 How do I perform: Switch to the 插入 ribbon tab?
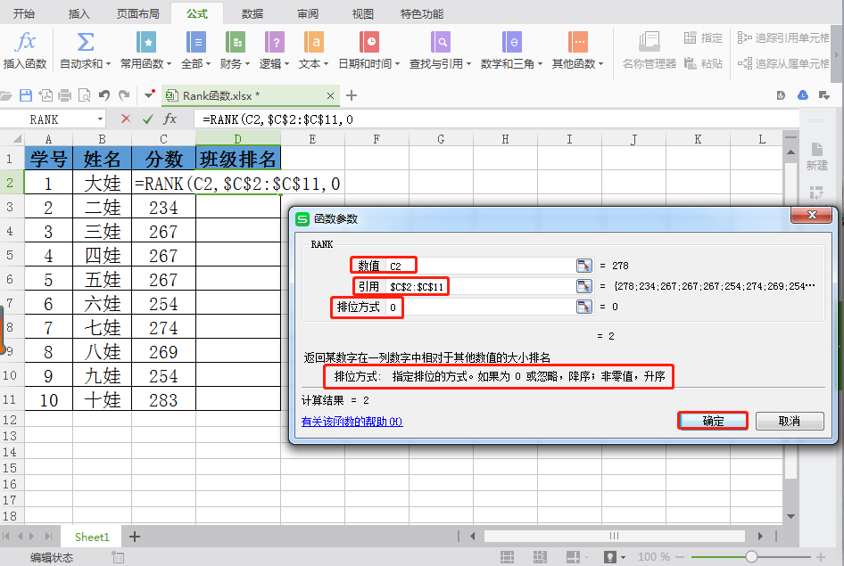(79, 14)
